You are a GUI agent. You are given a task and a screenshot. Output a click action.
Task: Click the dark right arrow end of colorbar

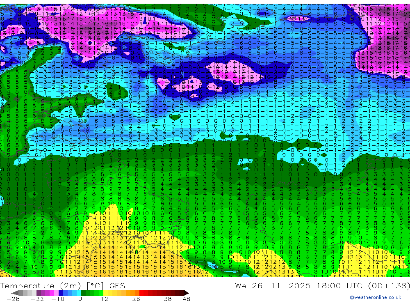tap(187, 293)
